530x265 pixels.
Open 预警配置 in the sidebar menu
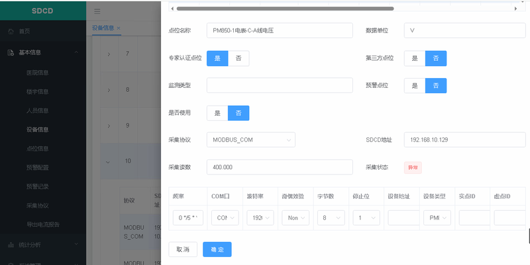37,168
